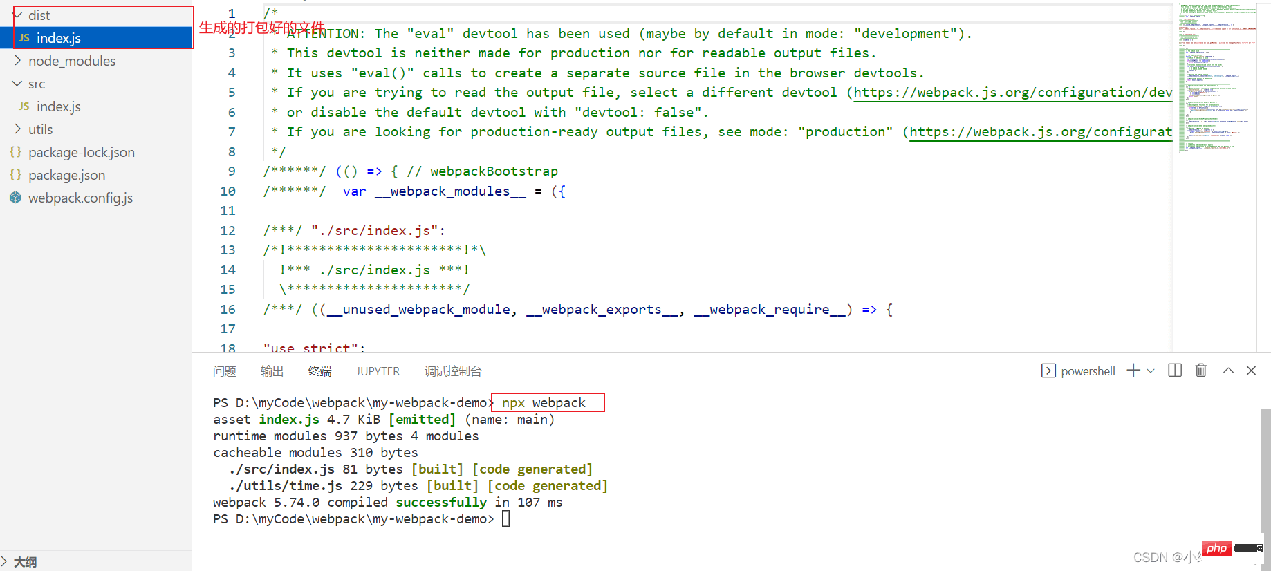Click the webpack.config.js cube icon
Screen dimensions: 1271x571
[x=15, y=198]
